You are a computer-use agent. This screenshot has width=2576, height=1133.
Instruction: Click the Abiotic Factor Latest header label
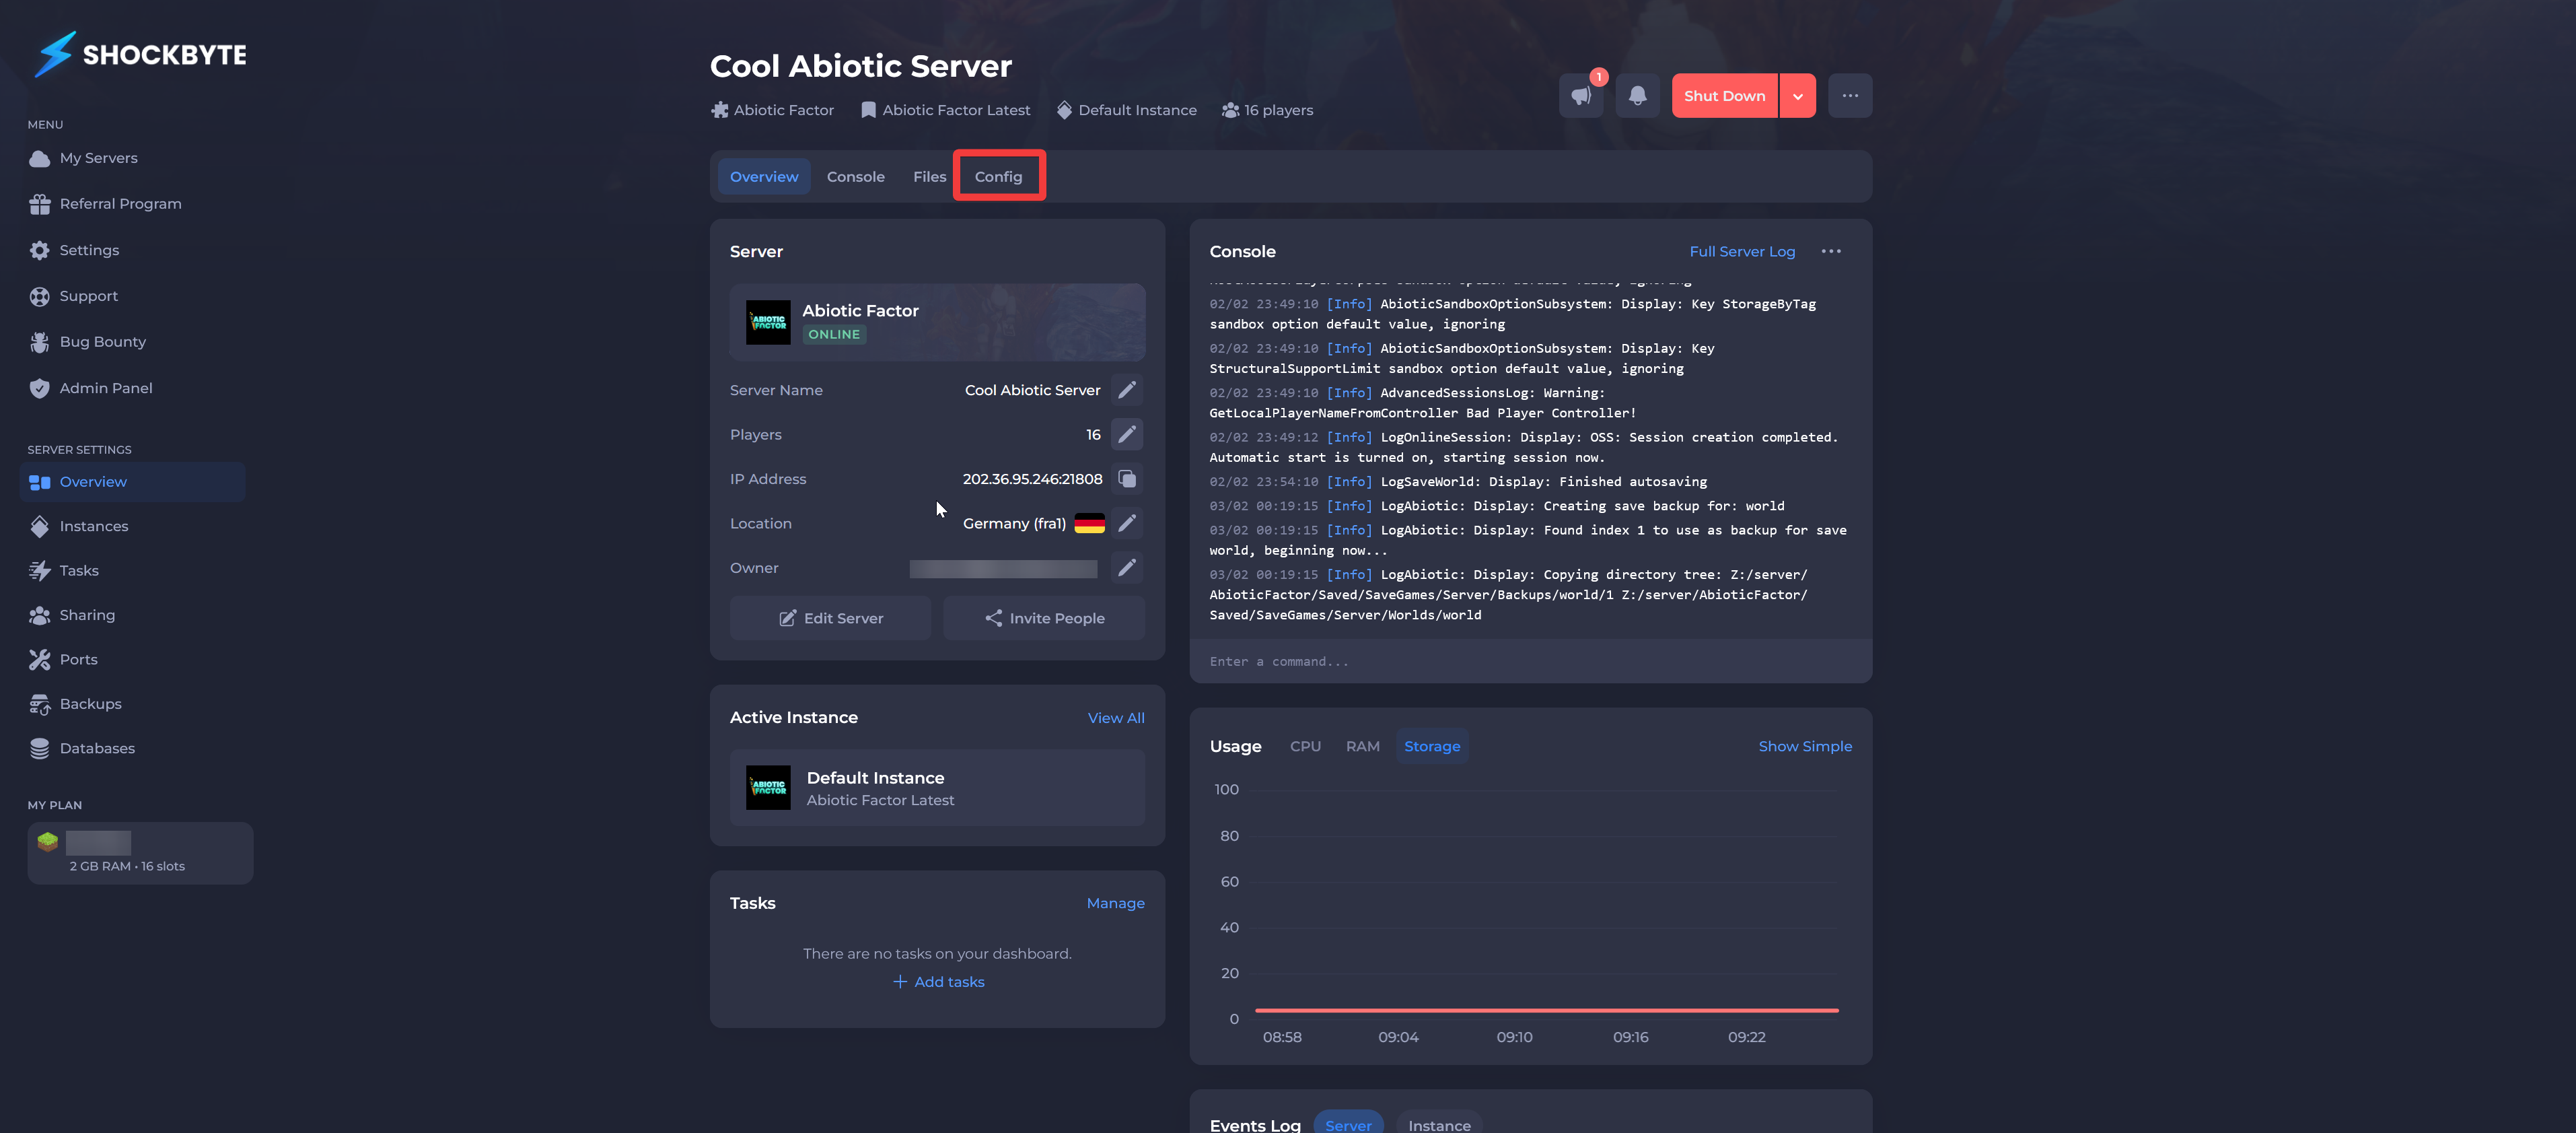click(x=945, y=110)
